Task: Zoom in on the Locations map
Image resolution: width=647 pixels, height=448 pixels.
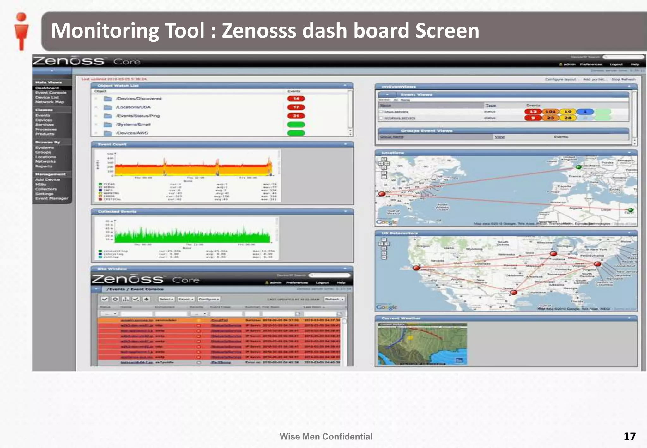Action: point(384,173)
